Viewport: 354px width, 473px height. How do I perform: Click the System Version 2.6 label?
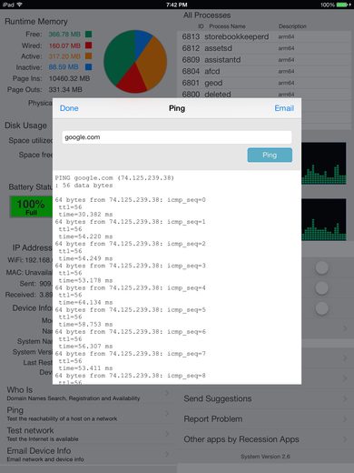pos(265,457)
